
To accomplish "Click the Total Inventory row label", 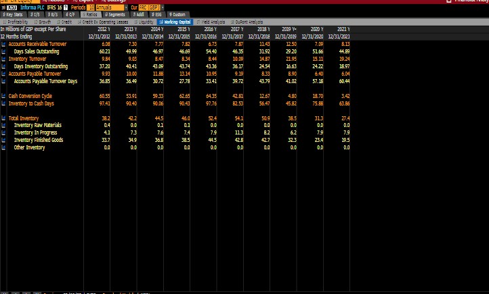I will coord(24,118).
